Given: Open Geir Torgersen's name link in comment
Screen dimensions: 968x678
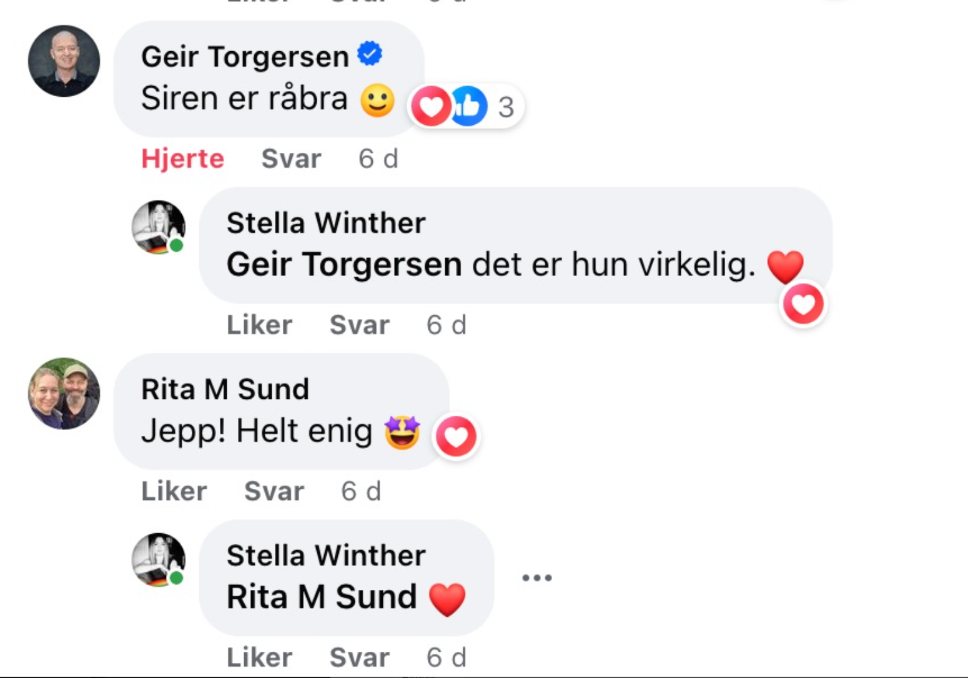Looking at the screenshot, I should [x=245, y=56].
